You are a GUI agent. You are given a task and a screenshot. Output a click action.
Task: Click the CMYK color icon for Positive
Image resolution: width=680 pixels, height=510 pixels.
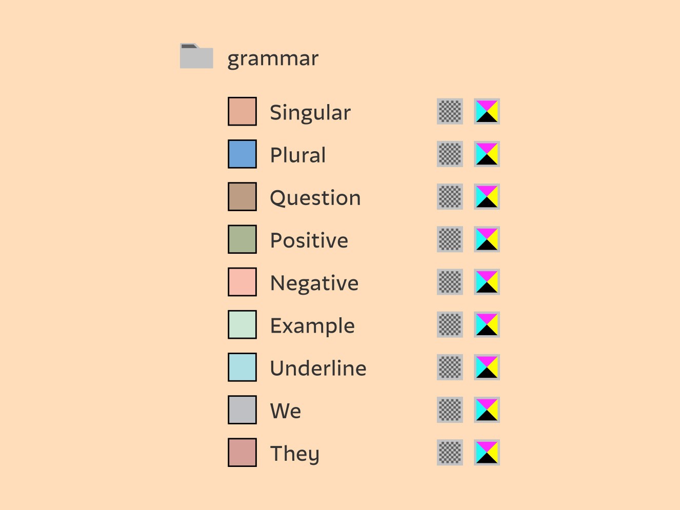point(487,239)
